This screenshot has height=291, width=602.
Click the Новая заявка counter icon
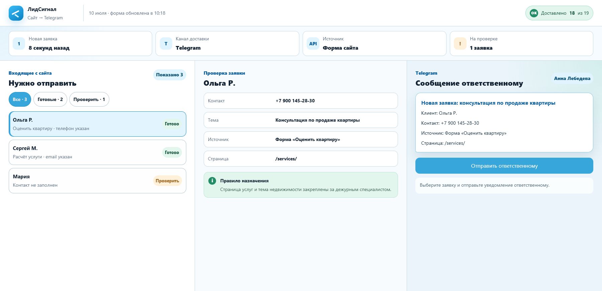[19, 44]
